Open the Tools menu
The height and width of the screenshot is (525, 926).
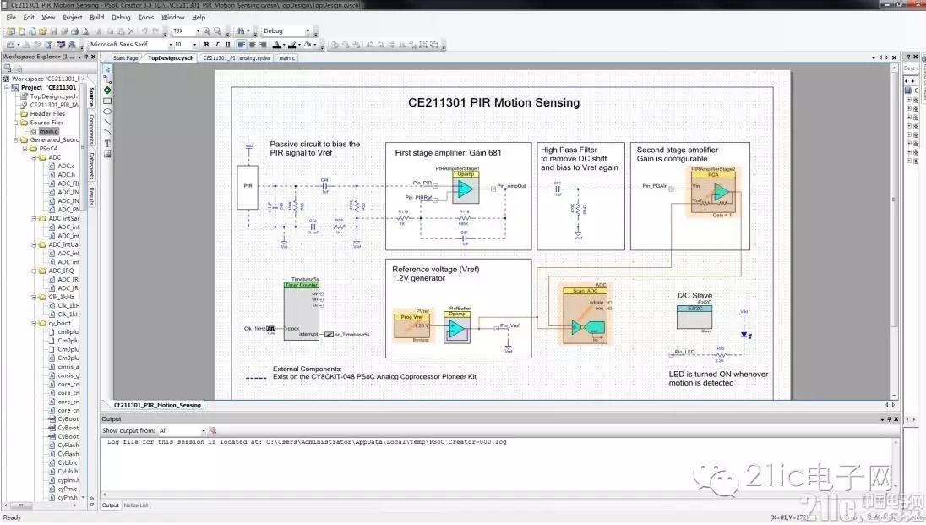pos(146,17)
